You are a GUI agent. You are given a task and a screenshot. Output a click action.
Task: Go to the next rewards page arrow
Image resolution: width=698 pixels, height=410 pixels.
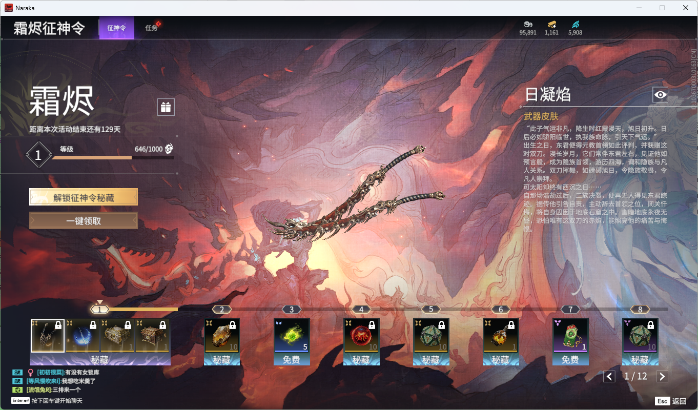tap(662, 377)
